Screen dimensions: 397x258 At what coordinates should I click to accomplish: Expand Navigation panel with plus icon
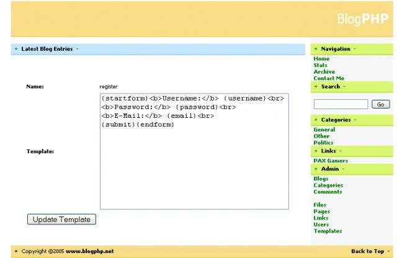coord(316,49)
